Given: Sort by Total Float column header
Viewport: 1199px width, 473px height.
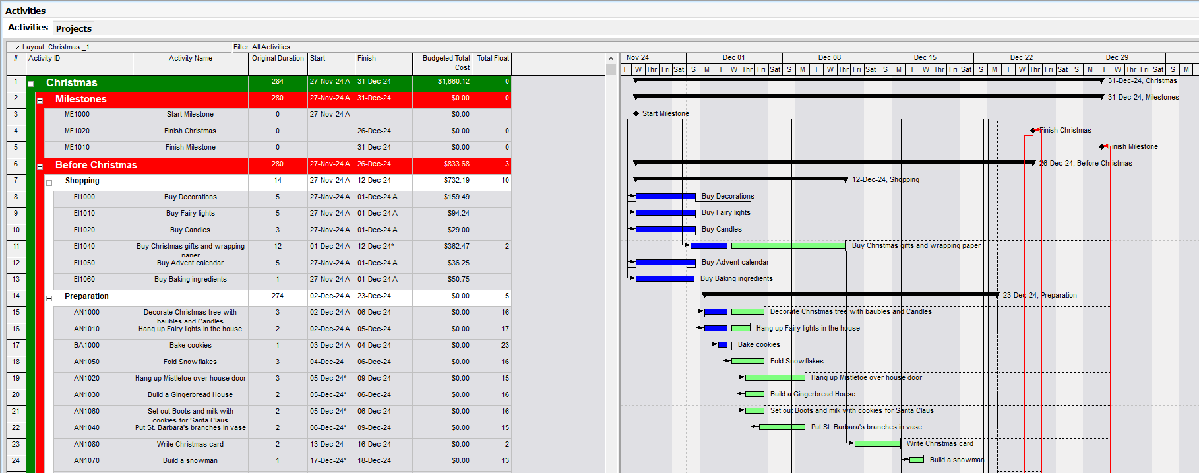Looking at the screenshot, I should coord(492,59).
